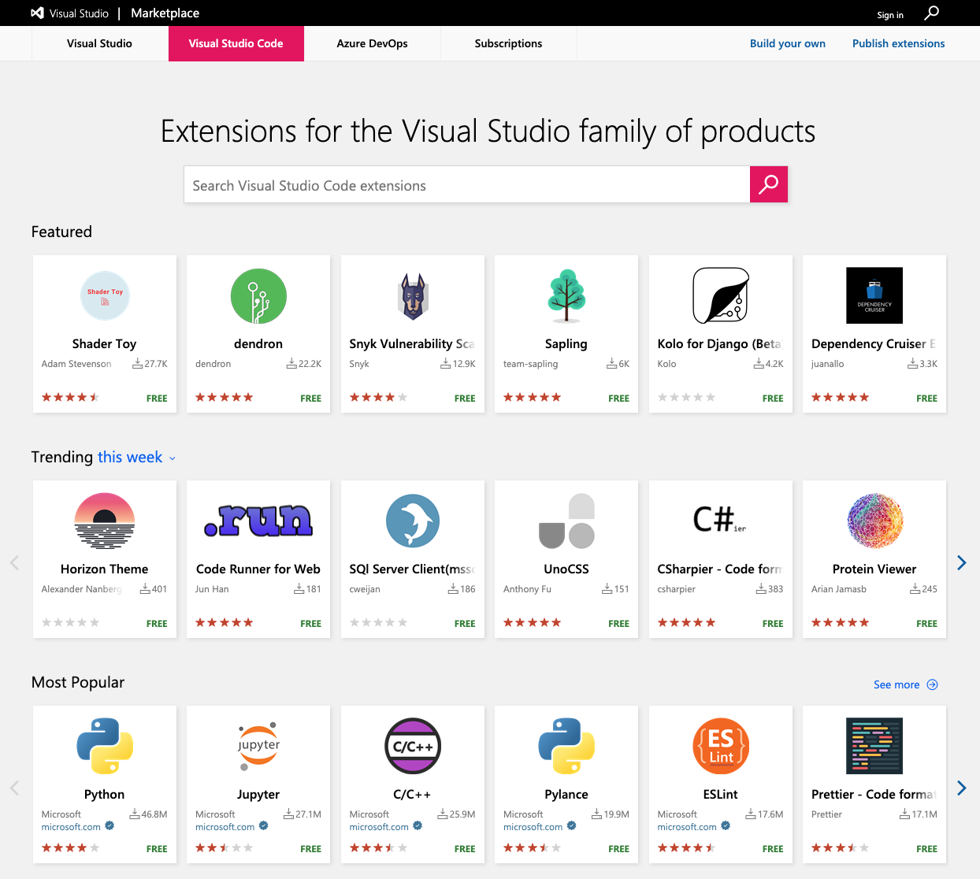
Task: Click the Kolo for Django title
Action: coord(719,343)
